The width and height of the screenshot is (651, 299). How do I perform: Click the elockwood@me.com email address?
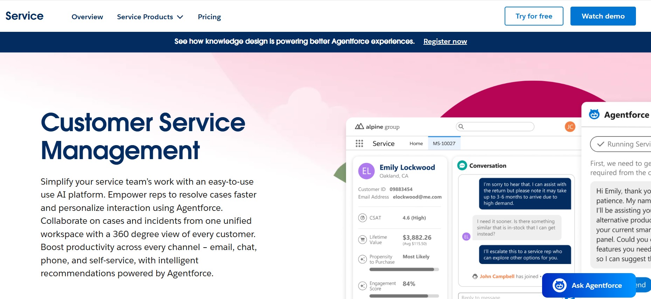[417, 197]
